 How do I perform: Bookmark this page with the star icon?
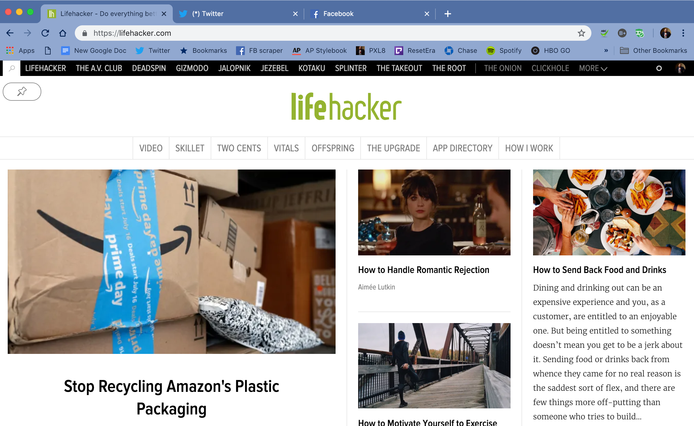coord(581,33)
